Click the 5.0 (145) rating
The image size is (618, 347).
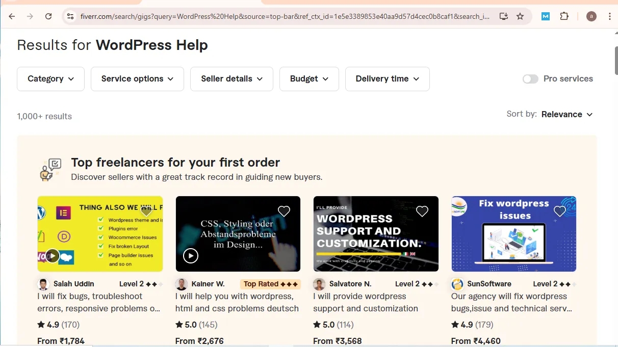coord(196,325)
